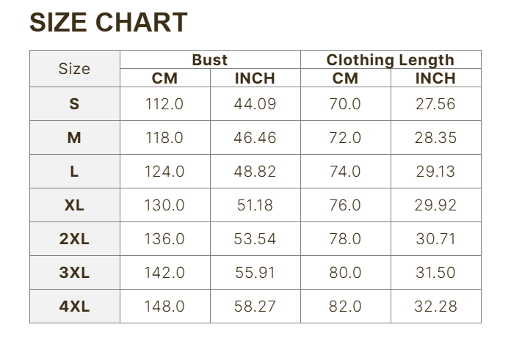This screenshot has height=341, width=511.
Task: Click the SIZE CHART heading
Action: click(108, 23)
